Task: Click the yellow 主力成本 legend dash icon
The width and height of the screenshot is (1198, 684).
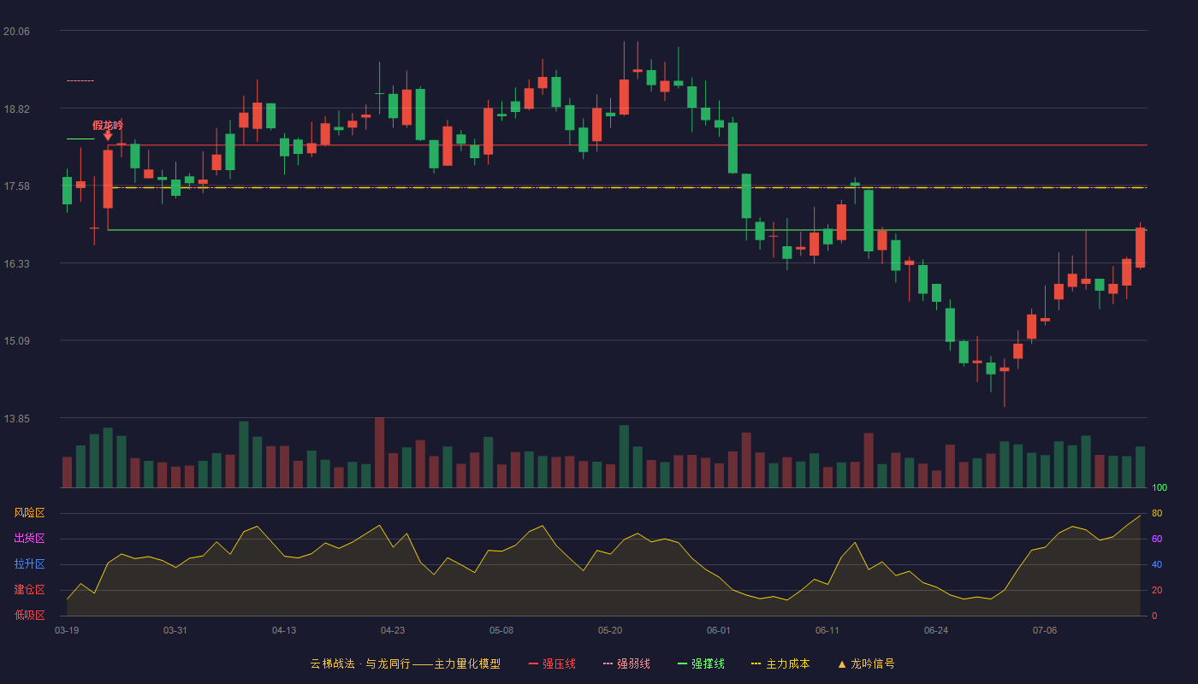Action: click(756, 663)
